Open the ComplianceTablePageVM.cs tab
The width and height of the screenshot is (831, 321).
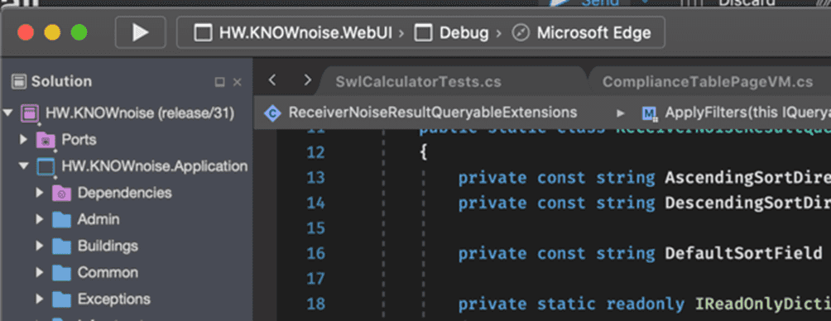tap(708, 82)
